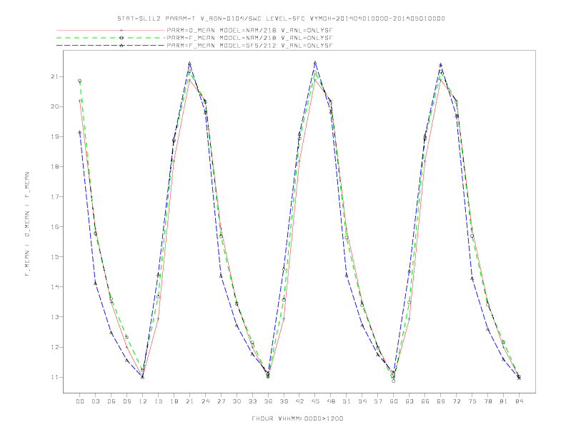566x437 pixels.
Task: Click x-axis forecast hour label 42
Action: coord(299,401)
